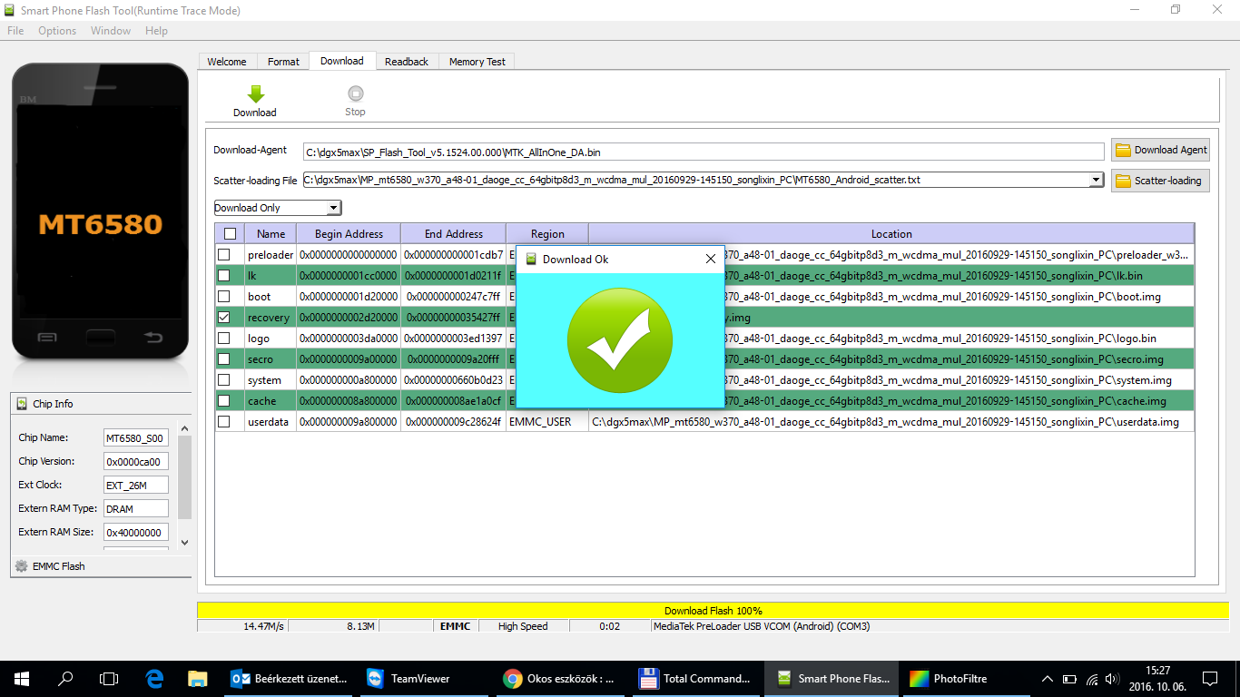Viewport: 1240px width, 697px height.
Task: Click the Edge browser taskbar icon
Action: [154, 678]
